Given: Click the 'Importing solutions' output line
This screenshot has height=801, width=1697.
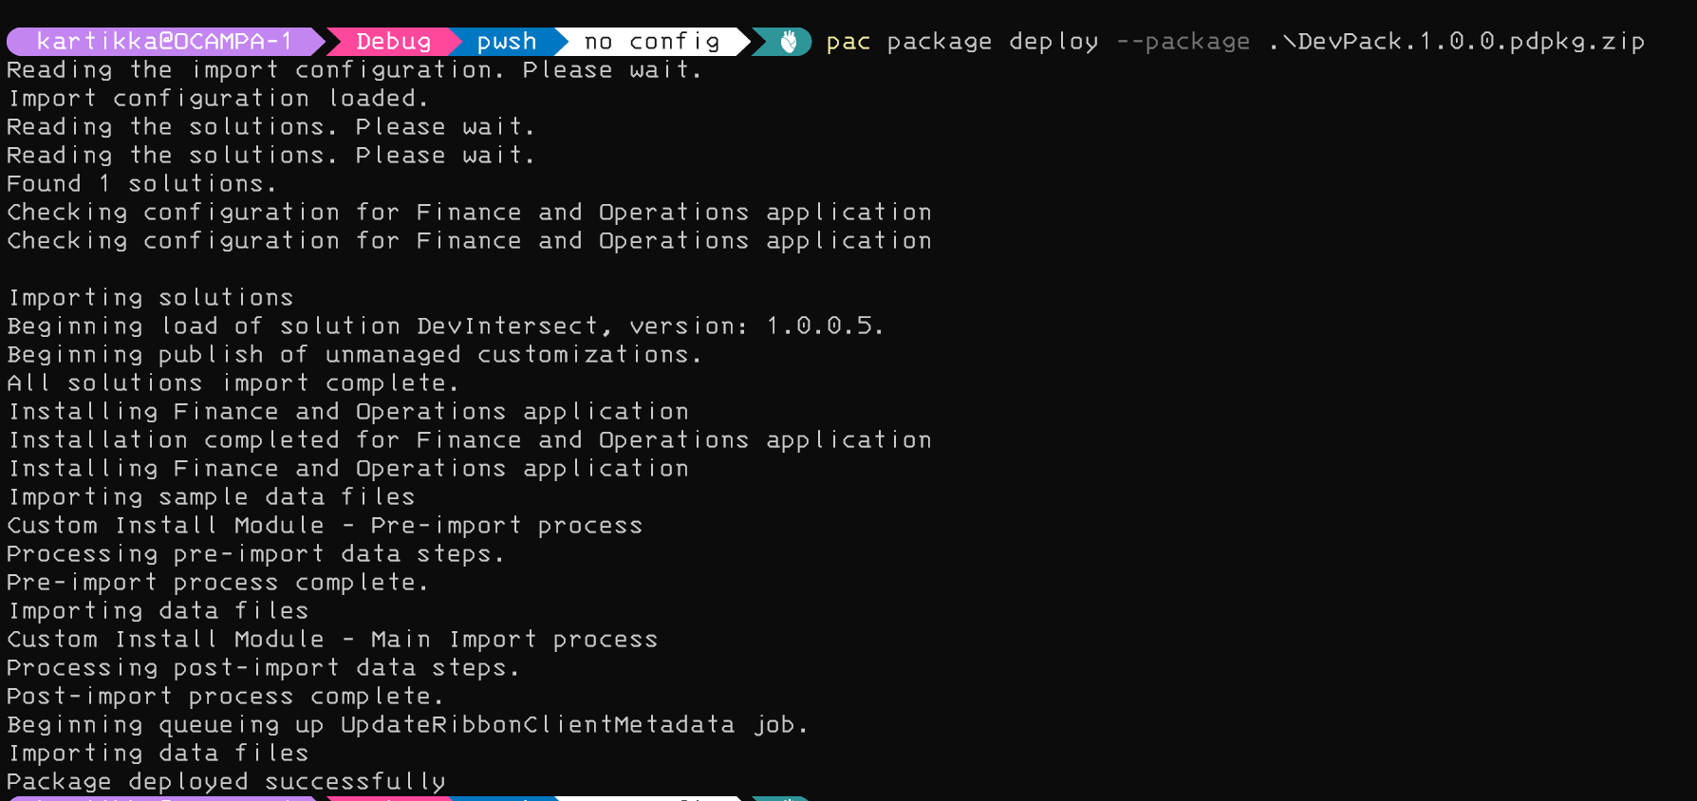Looking at the screenshot, I should click(x=151, y=297).
